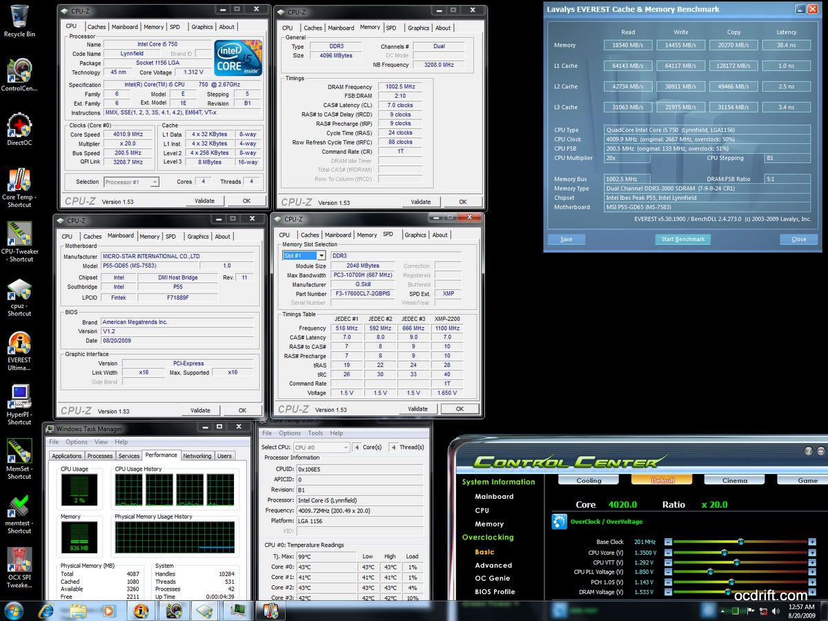828x621 pixels.
Task: Open the Tools menu in Core Temp
Action: coord(315,433)
